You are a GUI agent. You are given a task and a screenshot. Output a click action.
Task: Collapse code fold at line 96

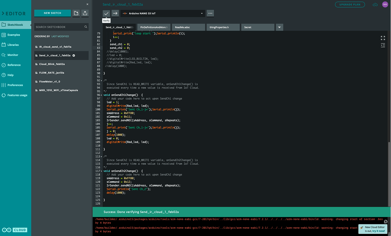tap(101, 95)
